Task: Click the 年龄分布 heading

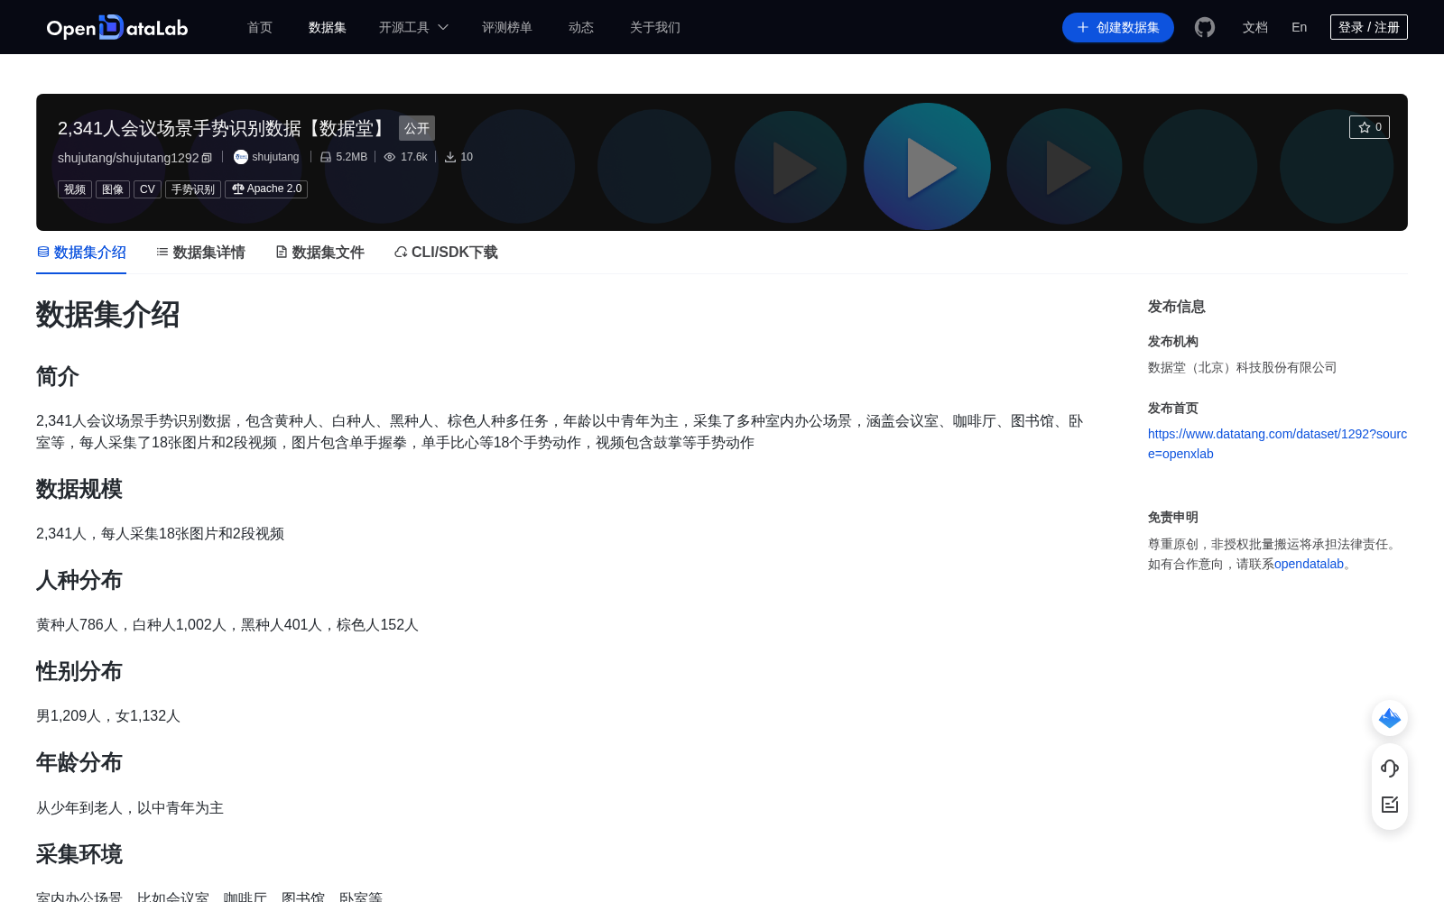Action: (79, 762)
